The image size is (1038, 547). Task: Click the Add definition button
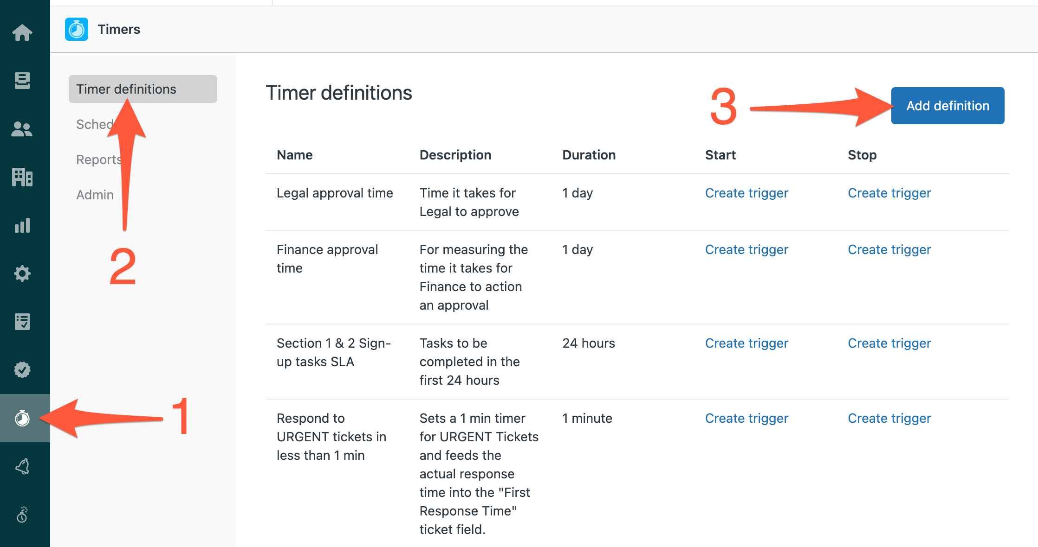pos(948,106)
